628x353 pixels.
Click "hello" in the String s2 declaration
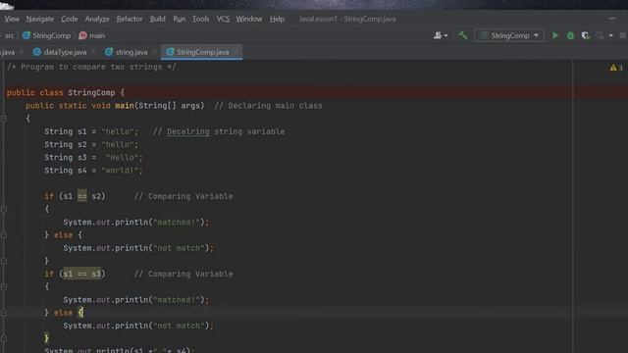(118, 144)
